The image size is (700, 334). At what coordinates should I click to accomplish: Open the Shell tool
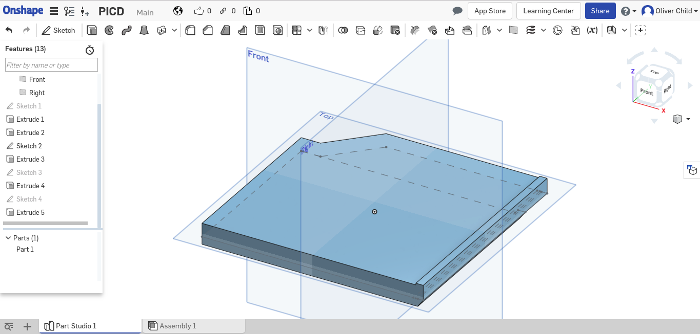click(259, 30)
